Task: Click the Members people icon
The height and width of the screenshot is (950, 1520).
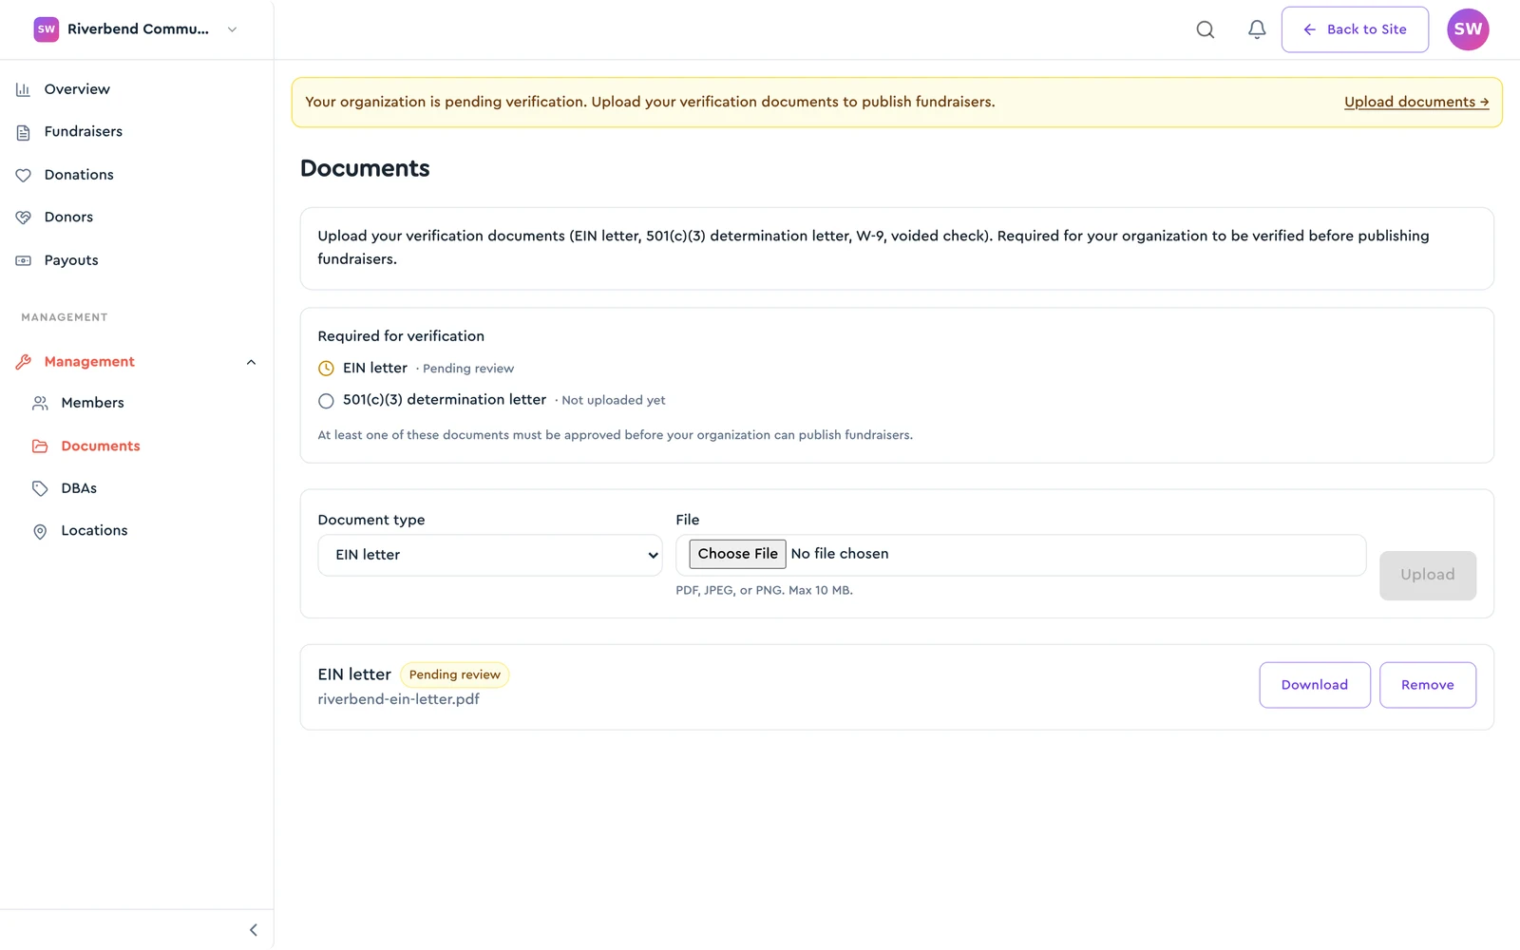Action: 40,403
